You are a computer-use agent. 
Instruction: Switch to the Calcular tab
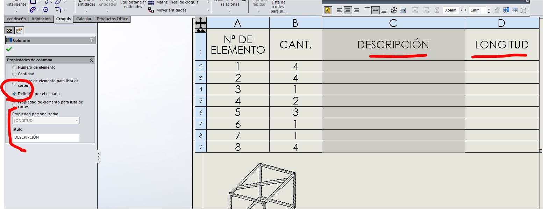point(84,19)
